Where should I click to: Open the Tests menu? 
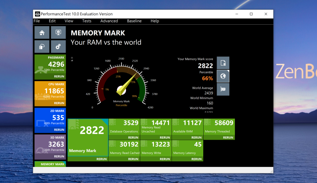(87, 21)
